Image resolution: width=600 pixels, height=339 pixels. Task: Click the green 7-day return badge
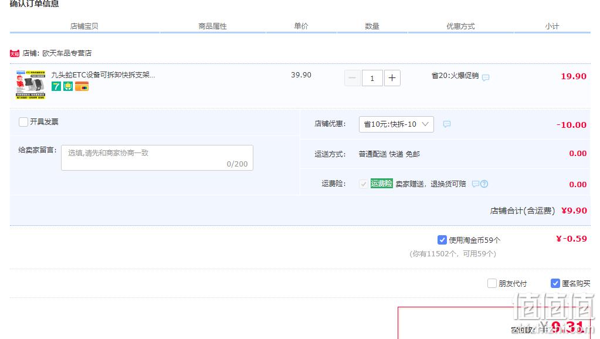[x=56, y=86]
